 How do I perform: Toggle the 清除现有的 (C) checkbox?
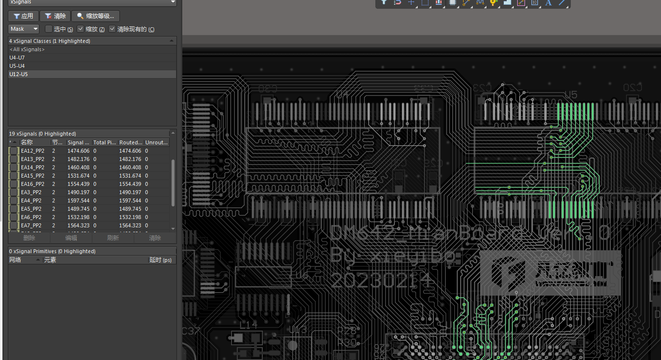click(x=112, y=29)
